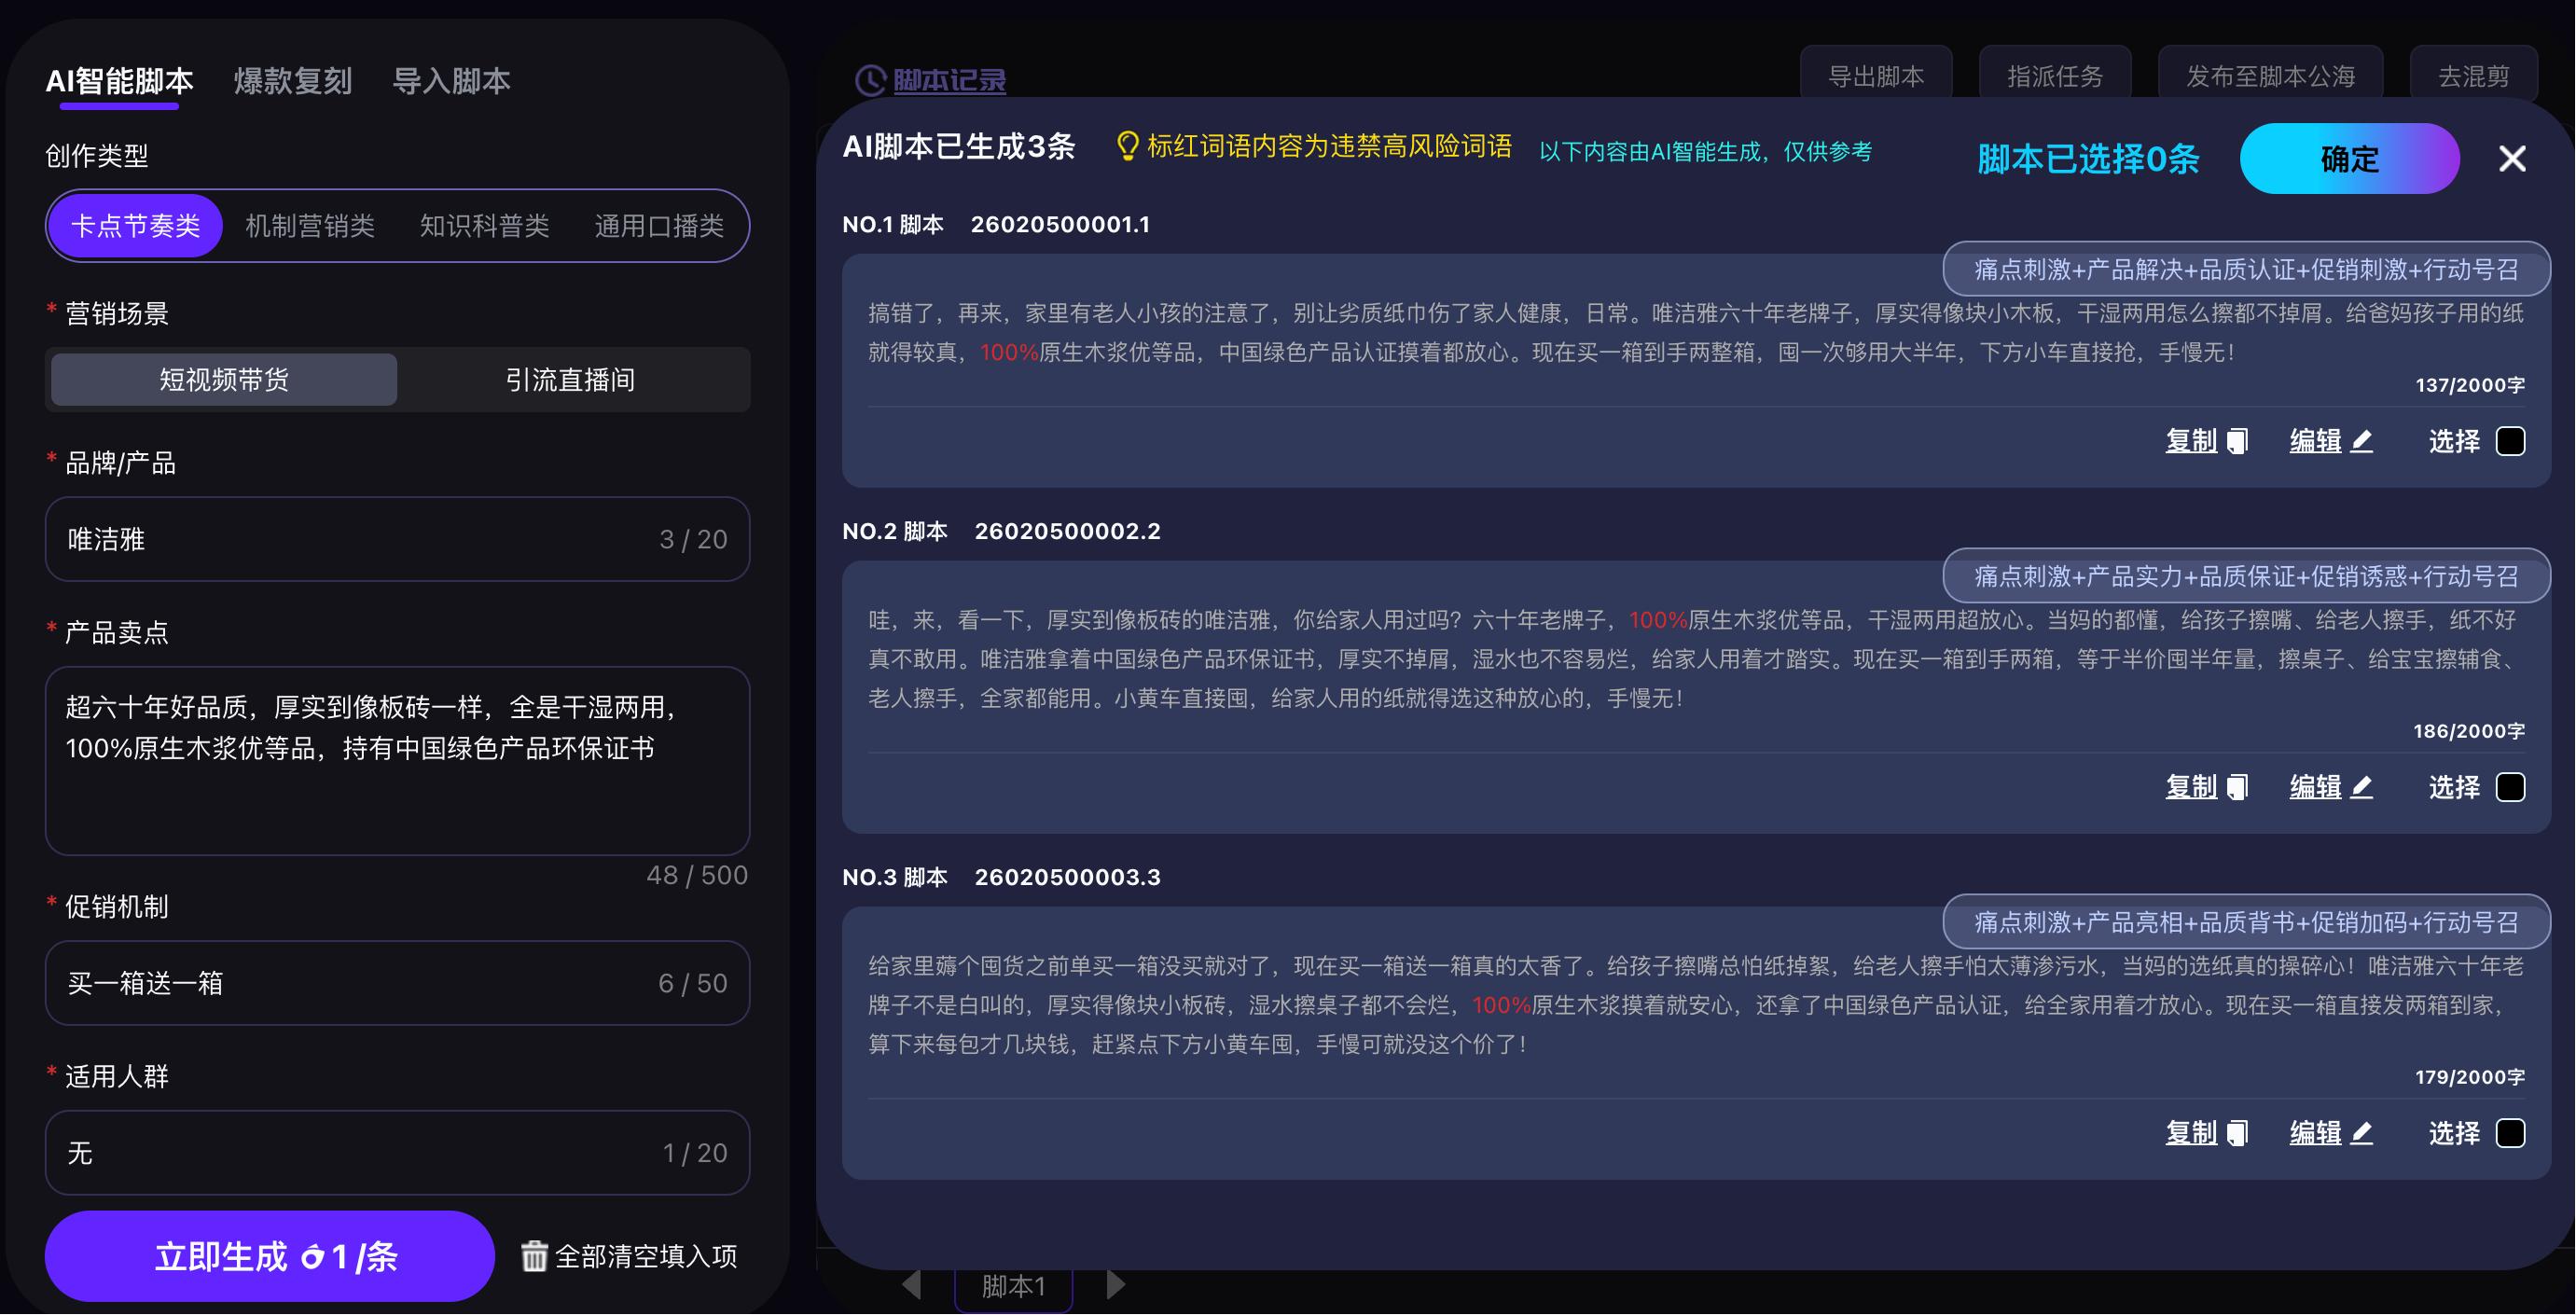2576x1315 pixels.
Task: Switch to 导入脚本 tab
Action: click(451, 80)
